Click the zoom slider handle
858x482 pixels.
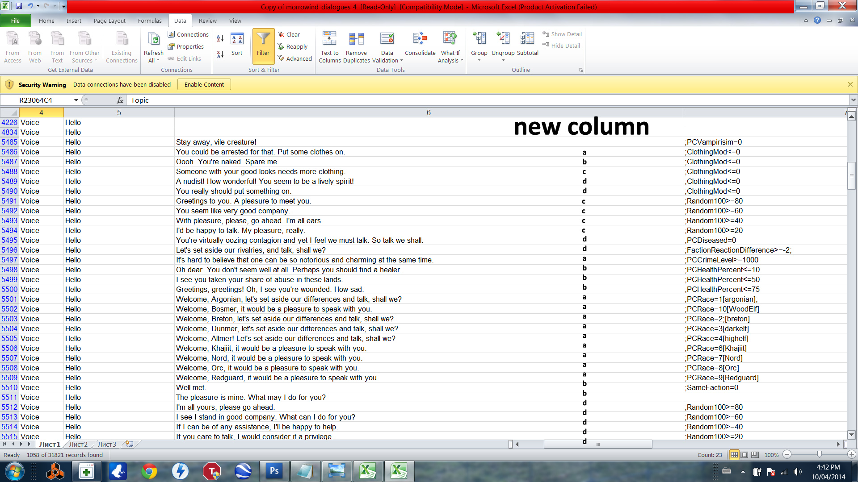click(x=819, y=454)
